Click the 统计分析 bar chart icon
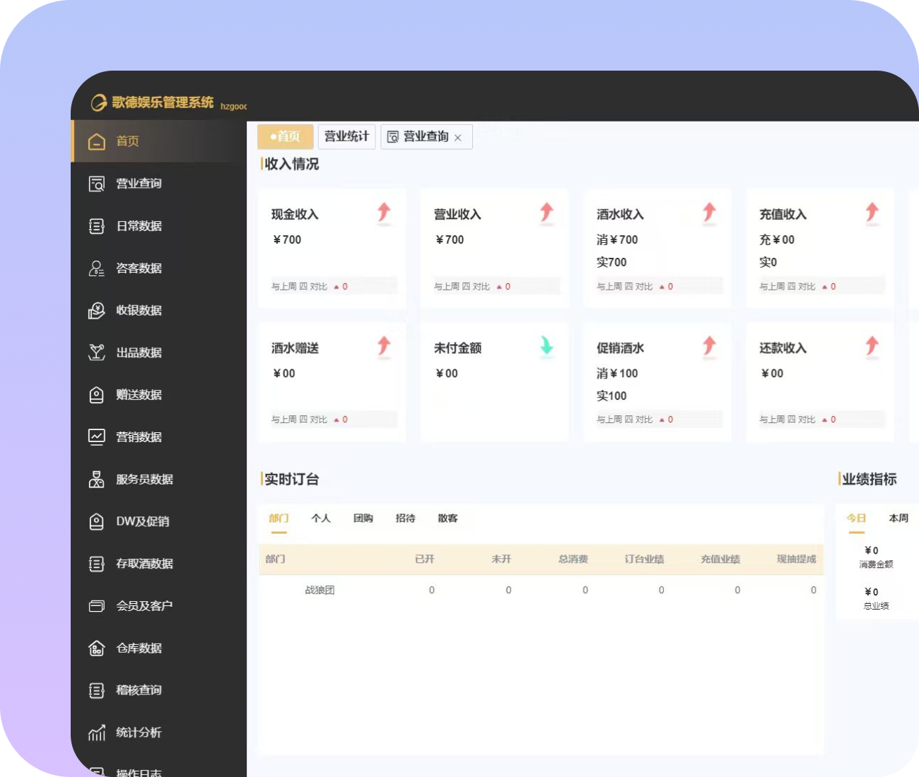 pyautogui.click(x=97, y=732)
